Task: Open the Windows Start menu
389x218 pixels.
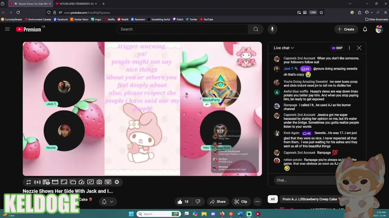Action: click(131, 214)
